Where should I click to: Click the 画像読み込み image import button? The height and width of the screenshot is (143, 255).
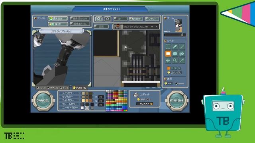tap(80, 19)
